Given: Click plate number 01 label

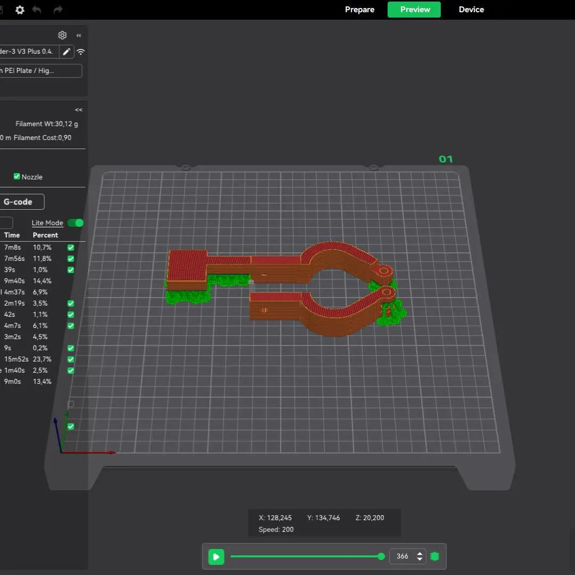Looking at the screenshot, I should pyautogui.click(x=446, y=159).
